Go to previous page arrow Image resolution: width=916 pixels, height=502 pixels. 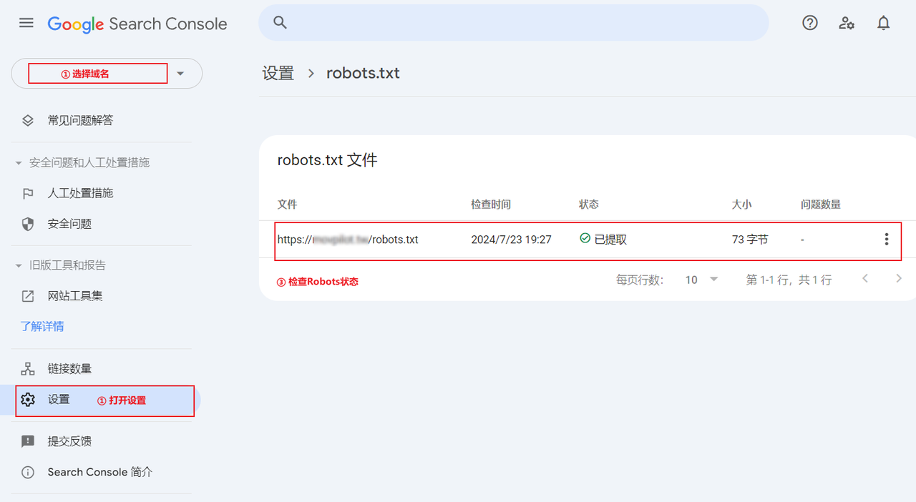865,279
